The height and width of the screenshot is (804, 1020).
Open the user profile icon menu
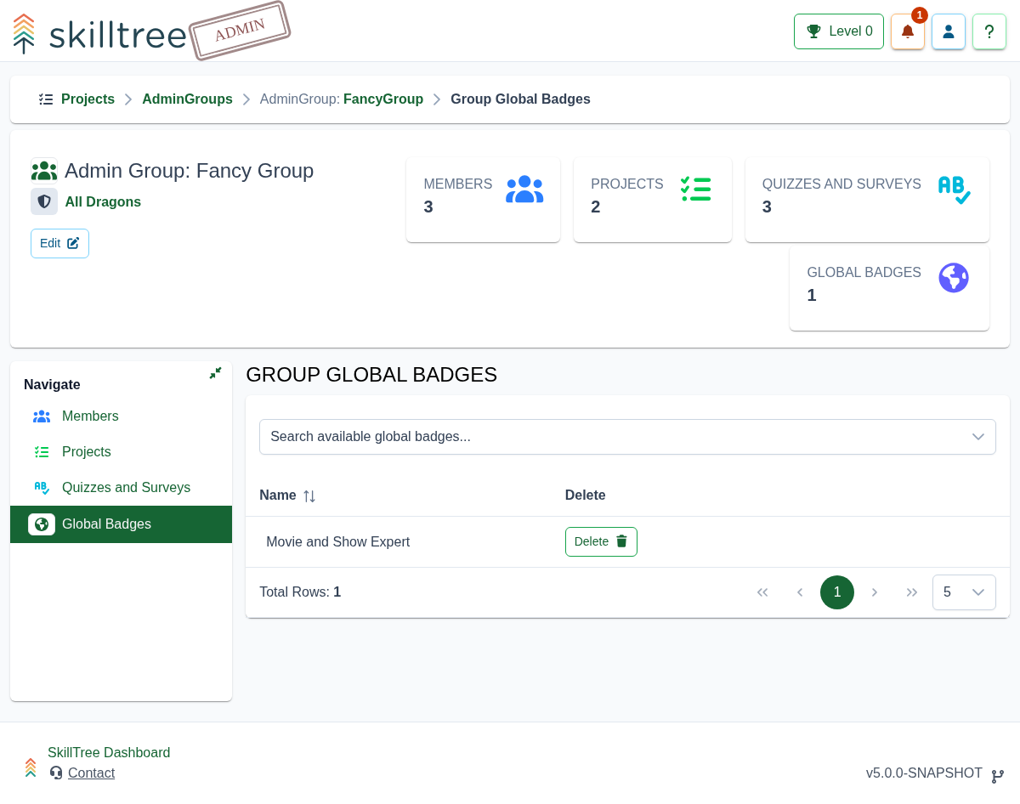click(949, 31)
